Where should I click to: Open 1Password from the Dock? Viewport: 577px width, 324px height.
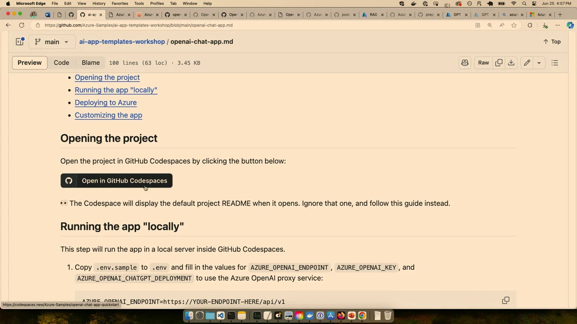[320, 315]
